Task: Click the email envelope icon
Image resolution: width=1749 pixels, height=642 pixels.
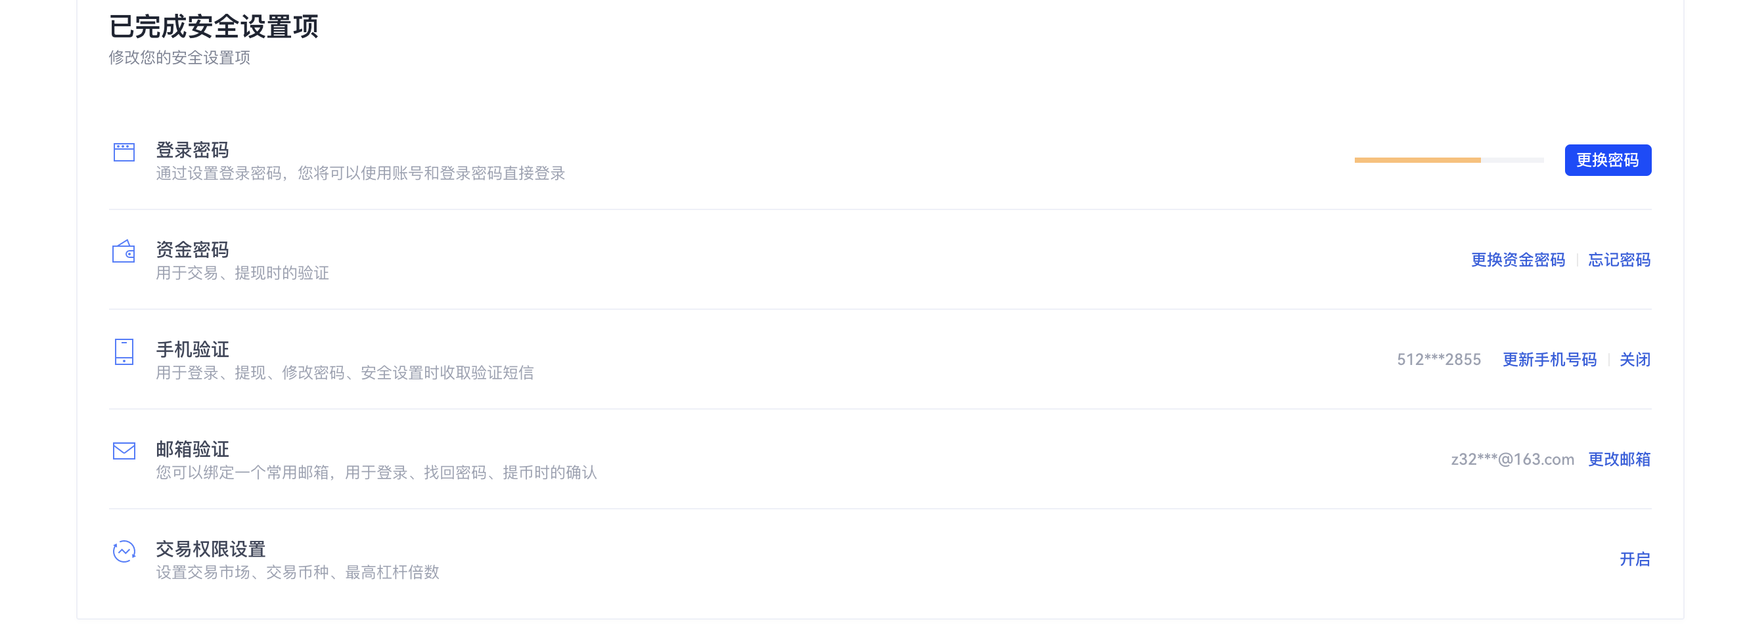Action: (x=124, y=450)
